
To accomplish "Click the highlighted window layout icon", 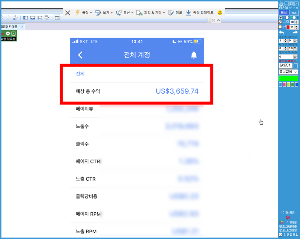I will 57,18.
